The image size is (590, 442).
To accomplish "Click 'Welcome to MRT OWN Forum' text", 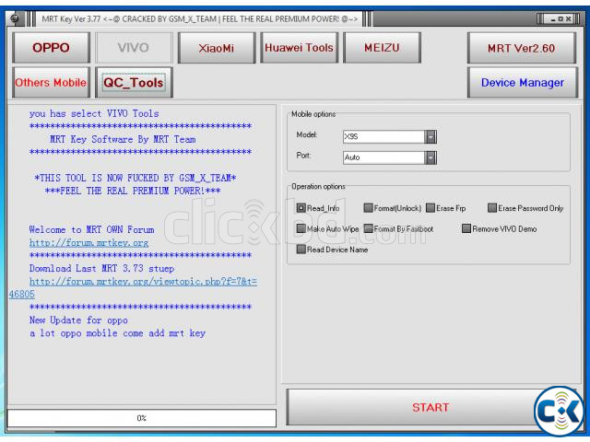I will 91,229.
